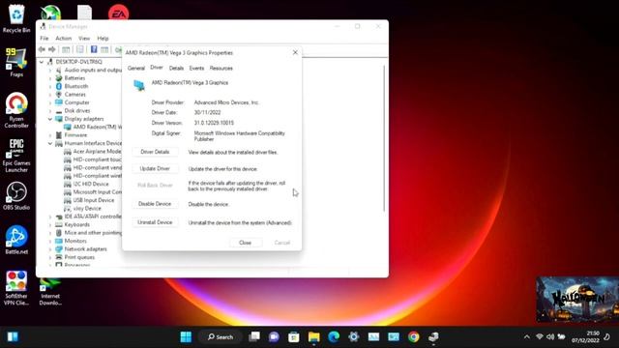Screen dimensions: 619x348
Task: Switch to the Details tab
Action: [x=176, y=69]
